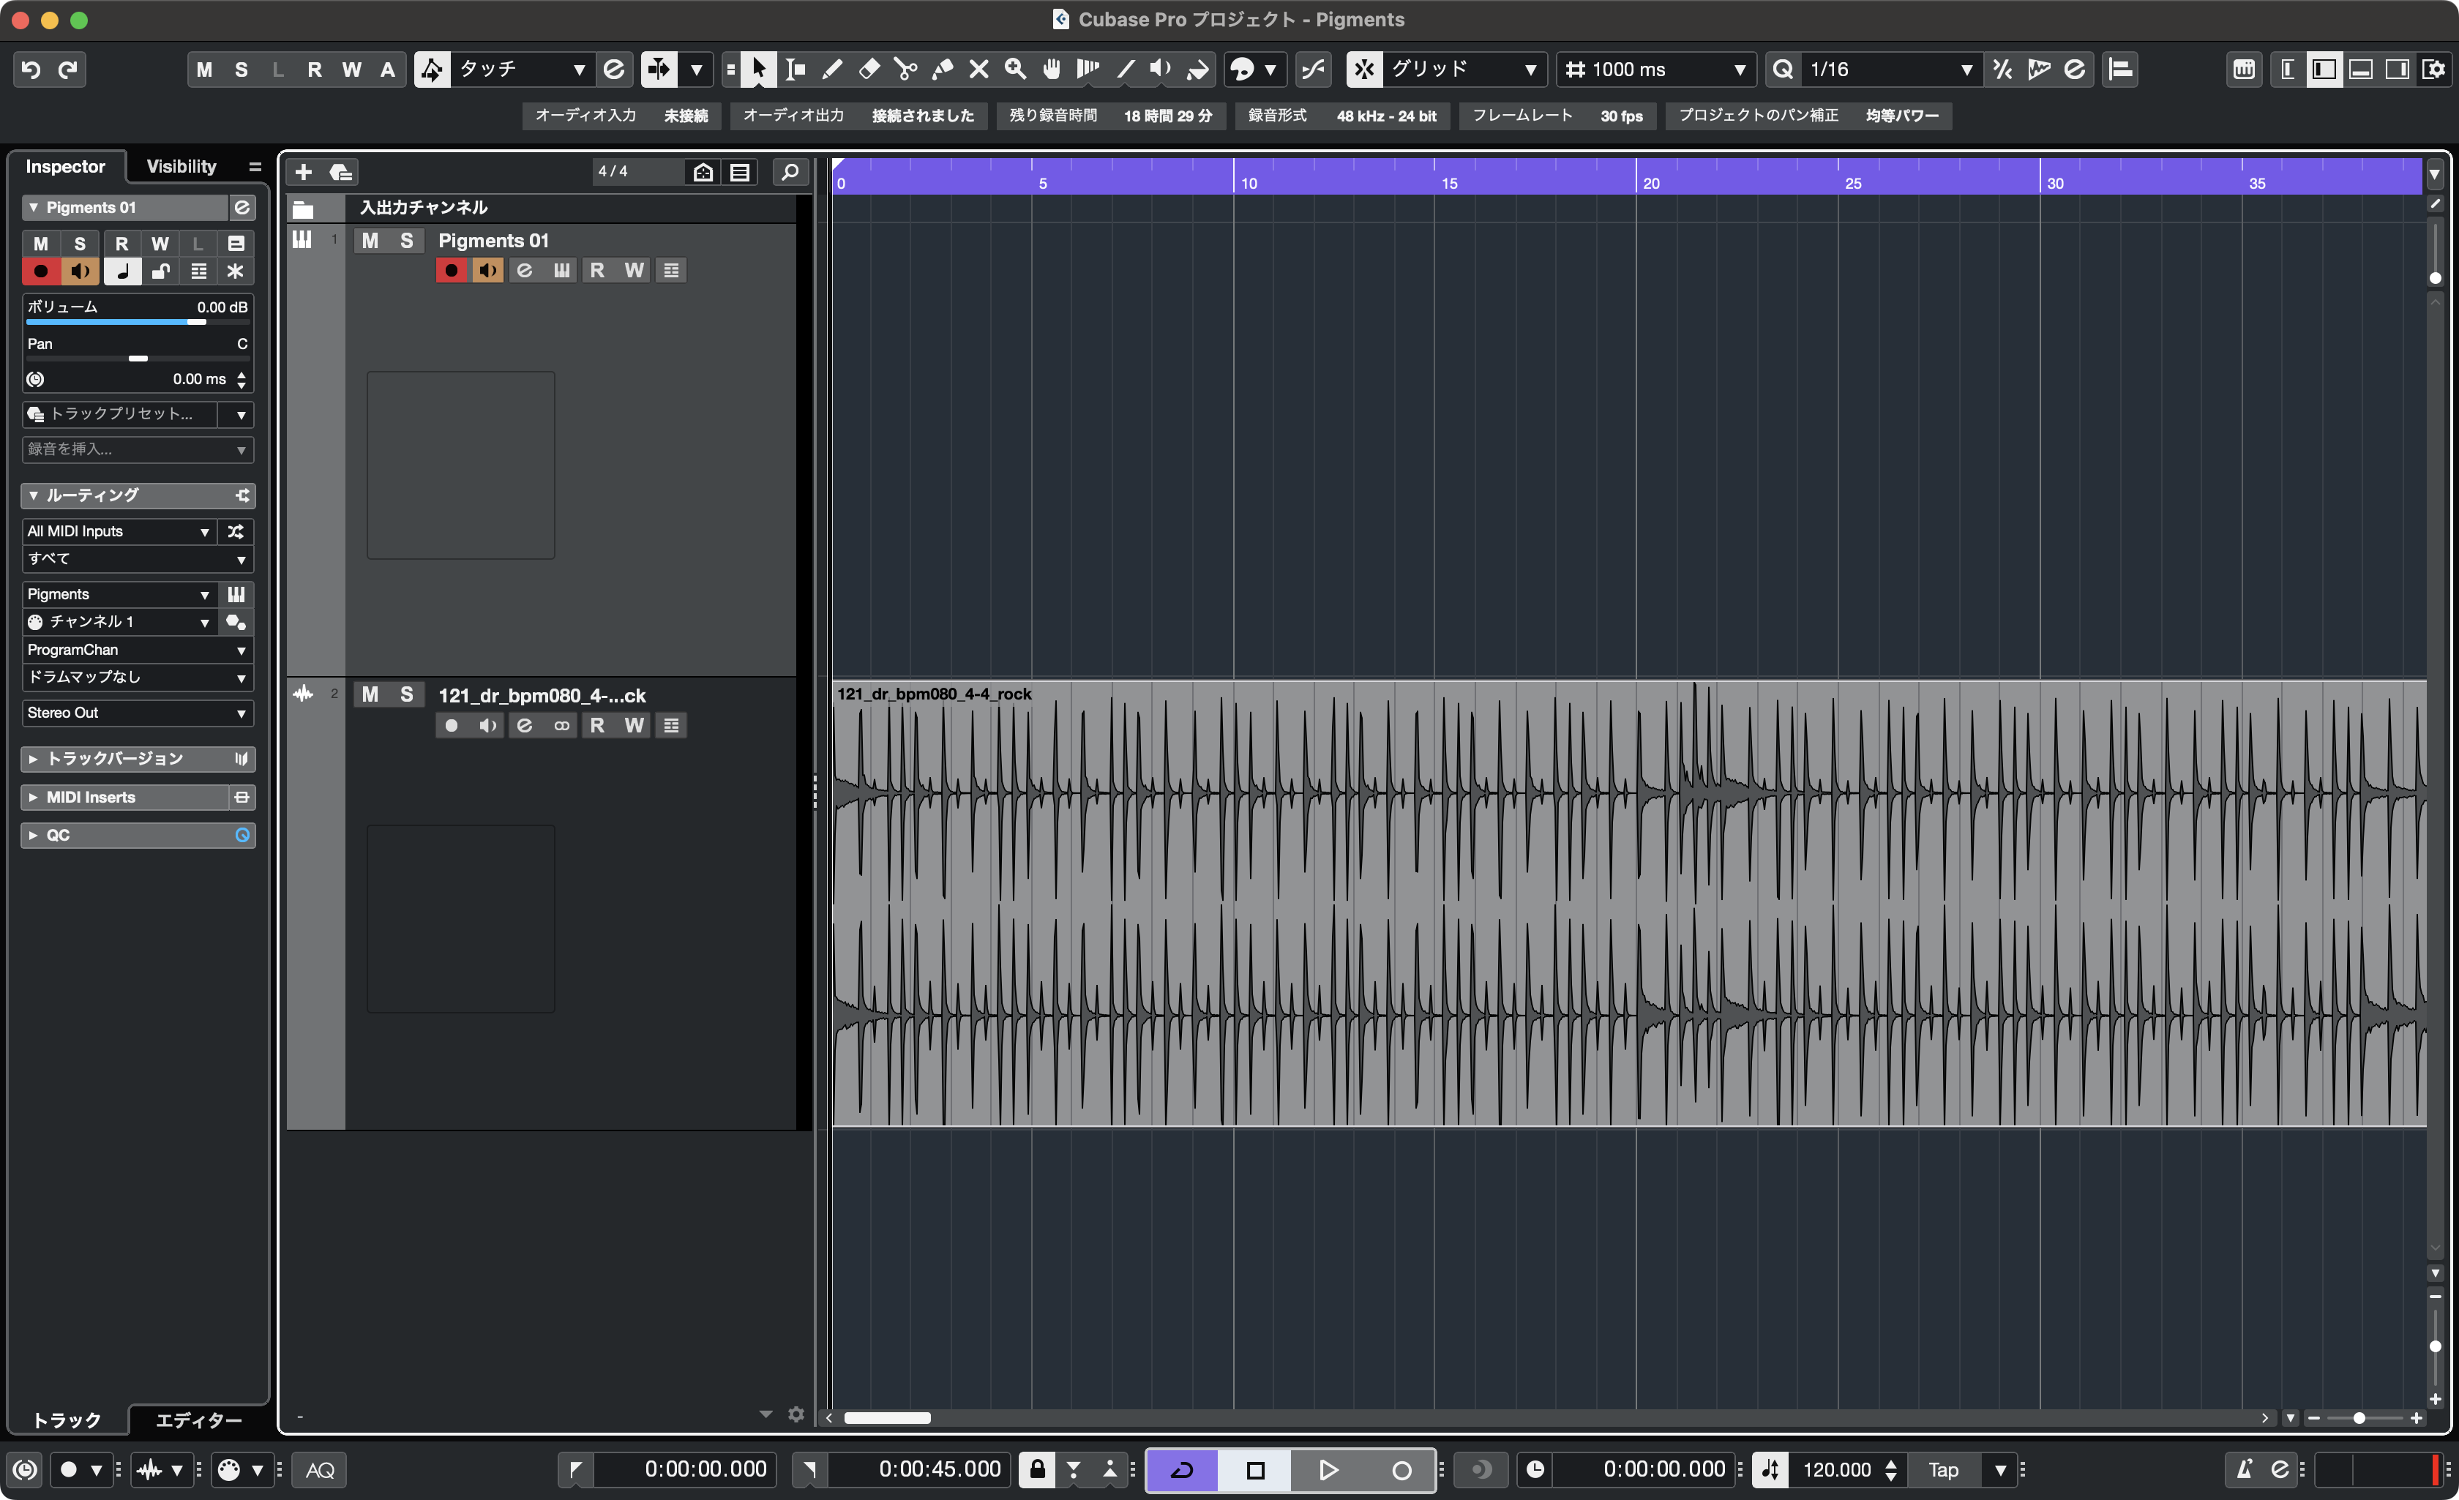Enable record on 121_dr_bpm080 audio track
The height and width of the screenshot is (1500, 2459).
[x=451, y=726]
